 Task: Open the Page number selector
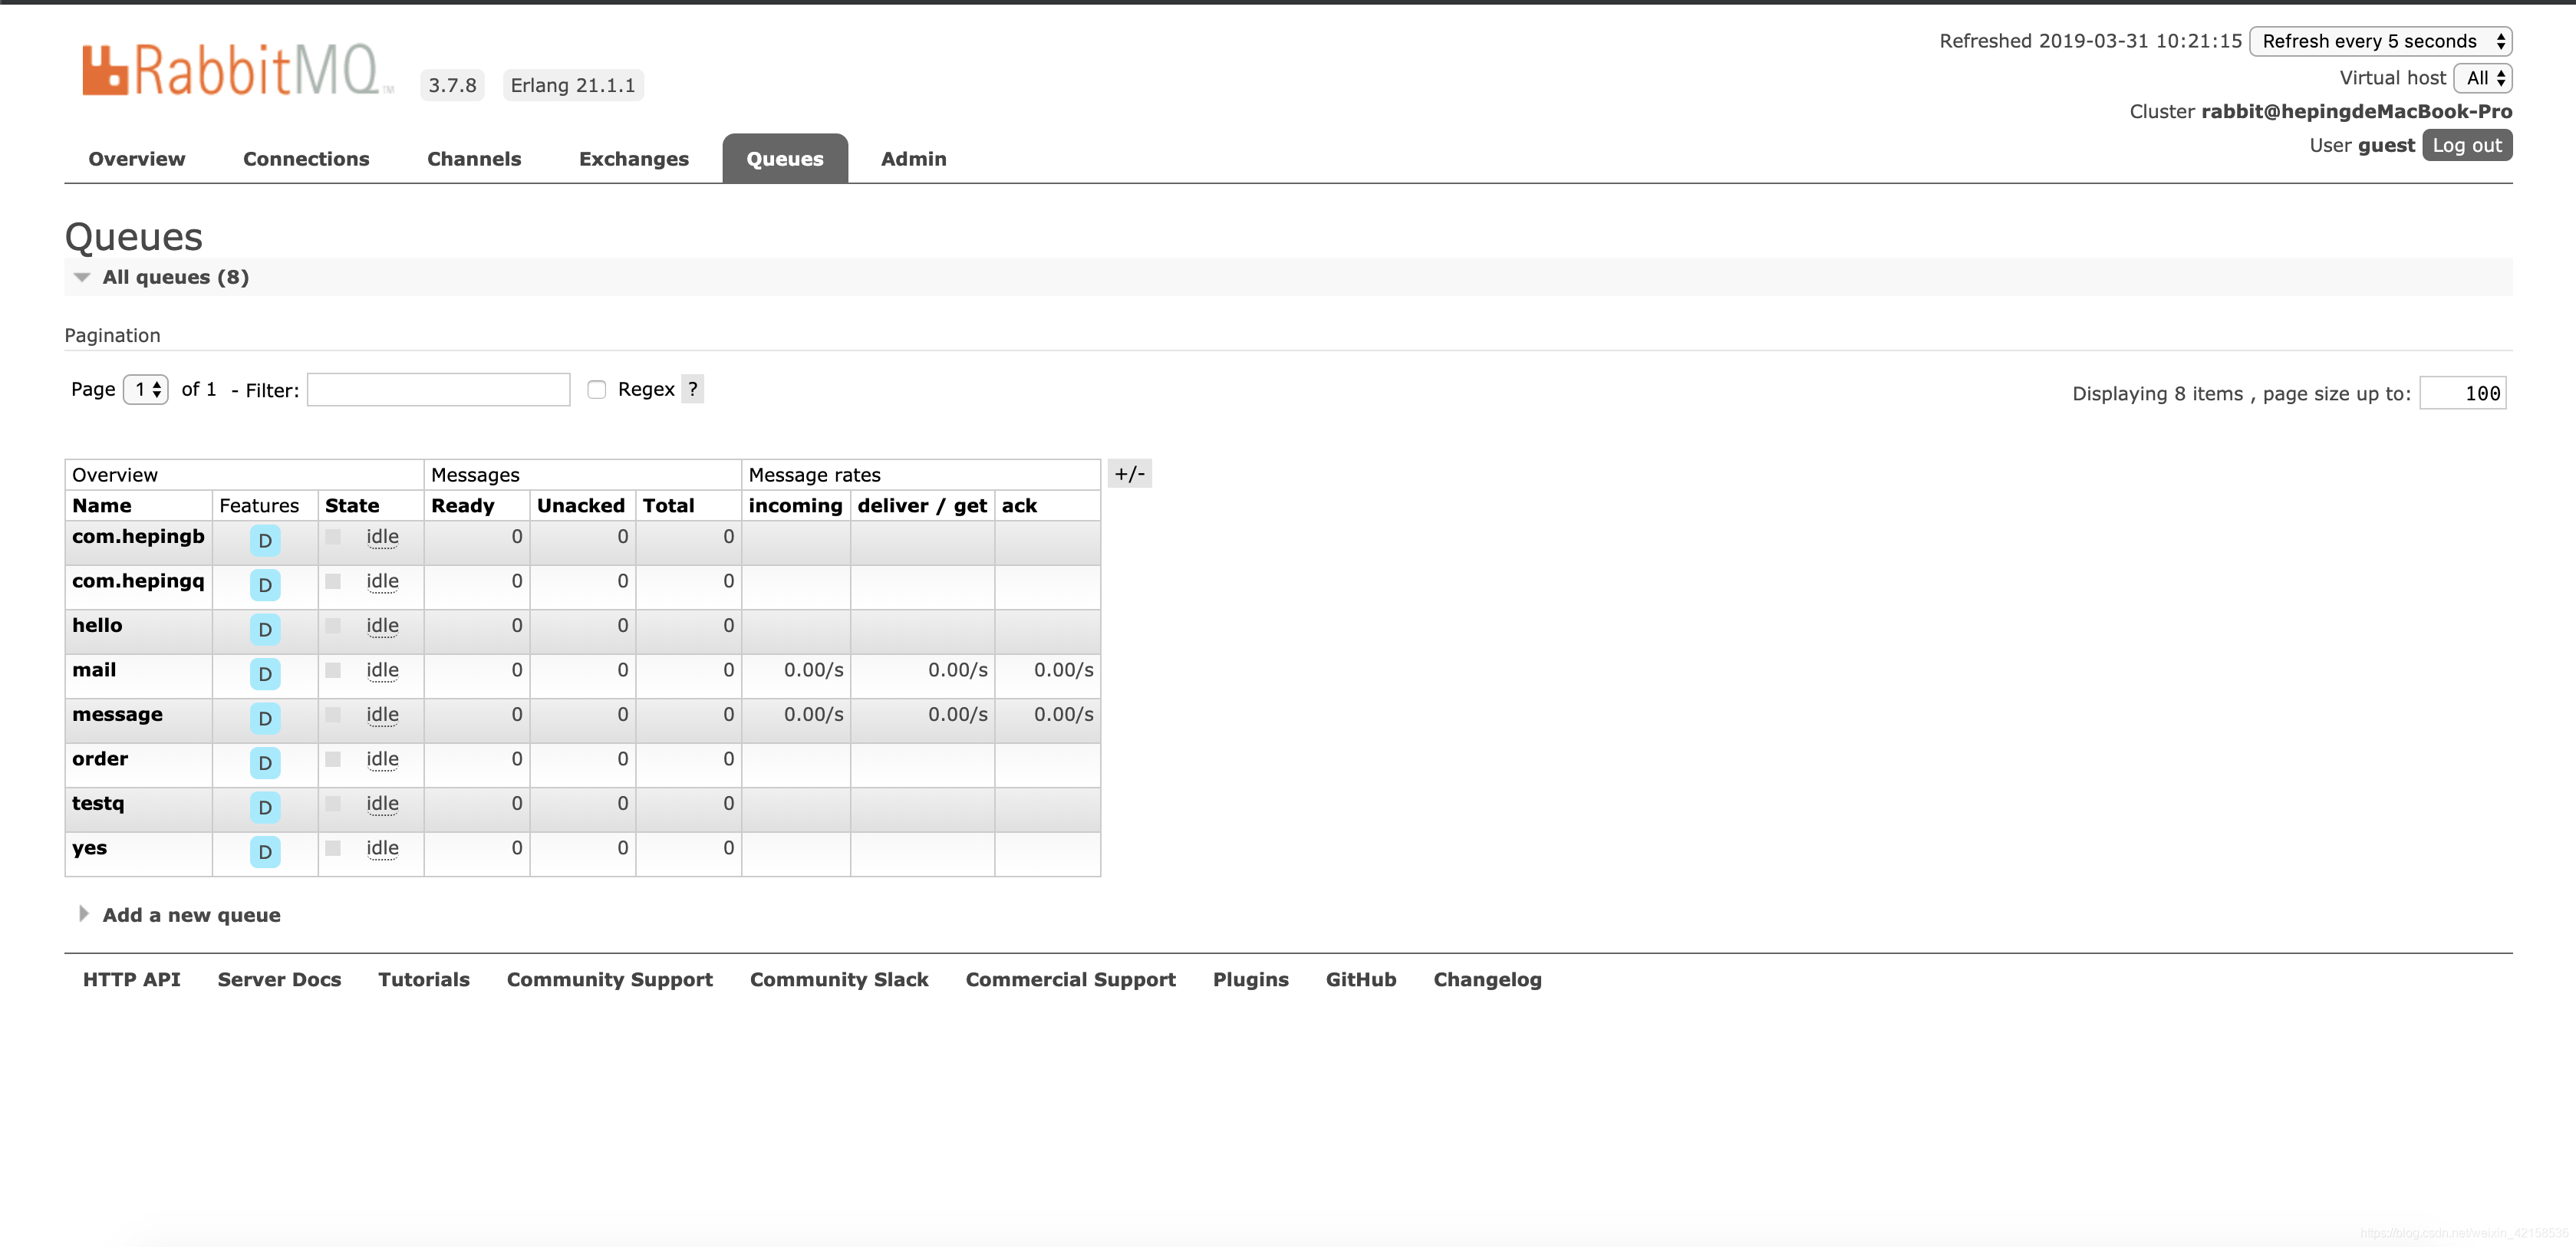click(x=146, y=389)
